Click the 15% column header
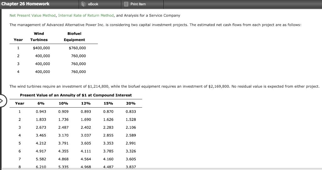 (x=108, y=104)
